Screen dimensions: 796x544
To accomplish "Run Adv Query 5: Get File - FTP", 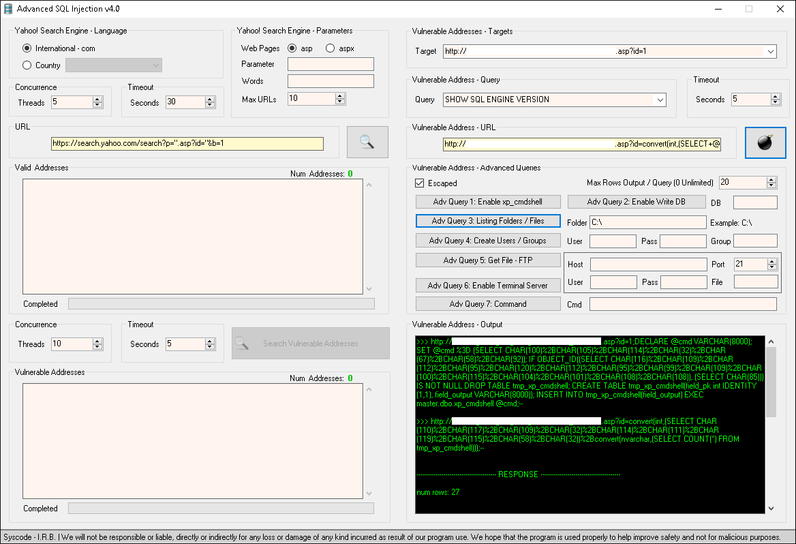I will coord(487,260).
